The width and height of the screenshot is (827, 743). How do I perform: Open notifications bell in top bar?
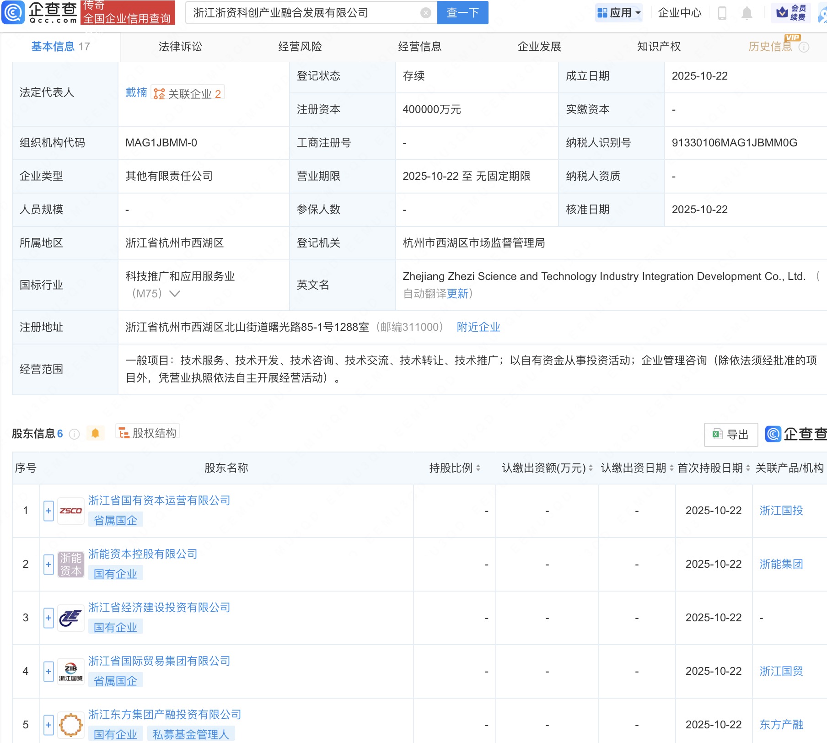click(x=746, y=13)
